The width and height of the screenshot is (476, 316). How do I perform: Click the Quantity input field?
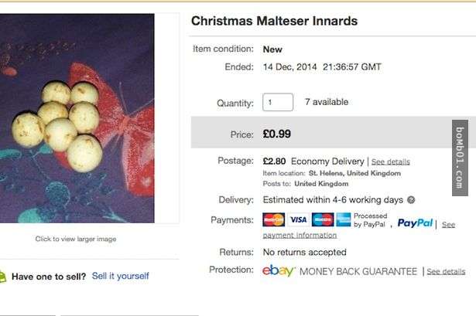point(278,102)
